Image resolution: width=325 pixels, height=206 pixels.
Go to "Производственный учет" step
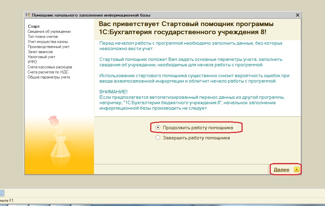[x=49, y=47]
